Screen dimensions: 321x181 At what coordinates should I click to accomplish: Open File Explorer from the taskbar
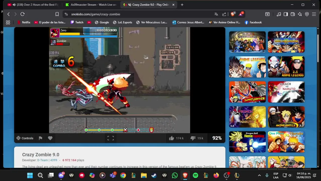click(x=144, y=175)
